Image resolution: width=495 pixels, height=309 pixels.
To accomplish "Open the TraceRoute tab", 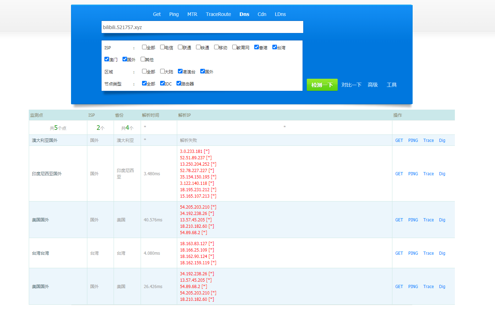I will (x=218, y=14).
